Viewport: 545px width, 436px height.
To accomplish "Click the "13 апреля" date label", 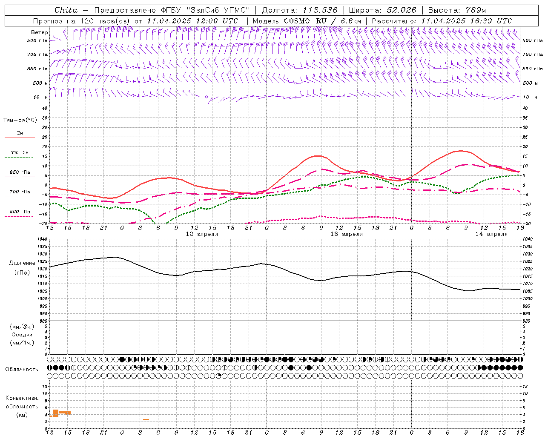I will 347,234.
